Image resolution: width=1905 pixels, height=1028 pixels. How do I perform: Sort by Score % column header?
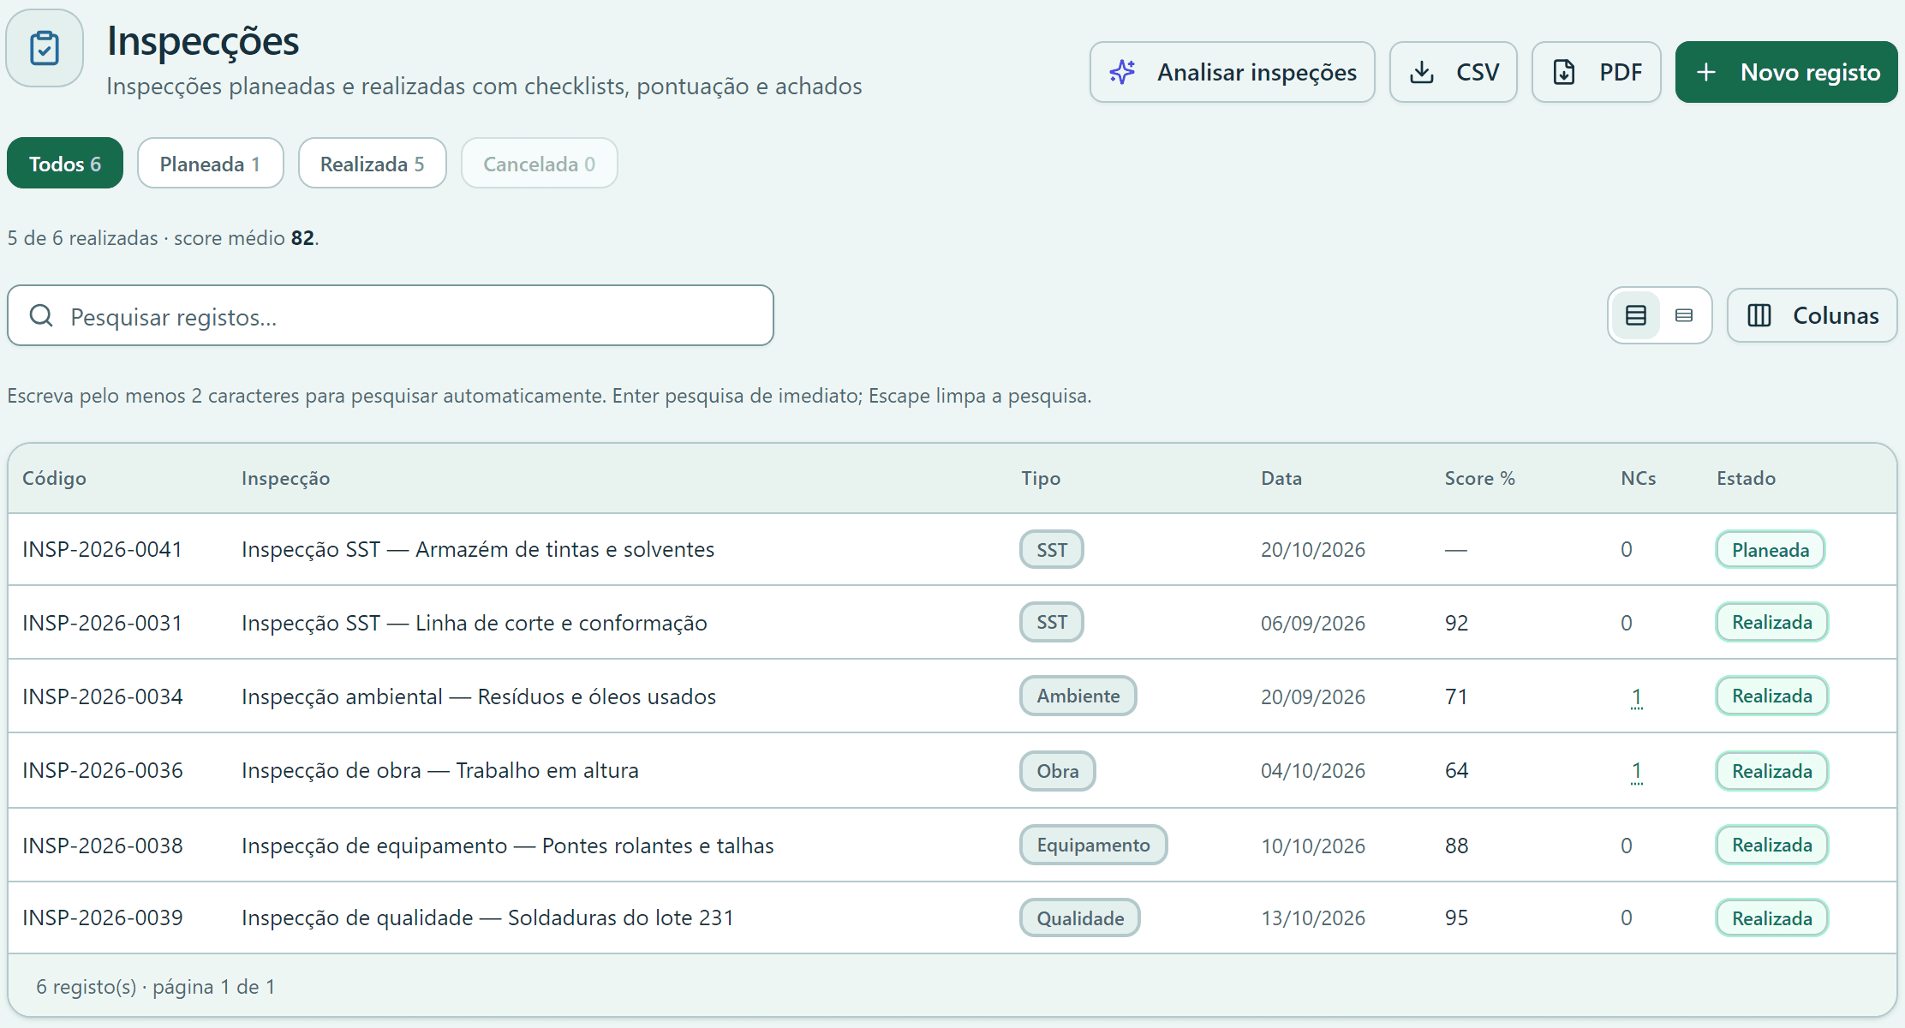(1479, 478)
